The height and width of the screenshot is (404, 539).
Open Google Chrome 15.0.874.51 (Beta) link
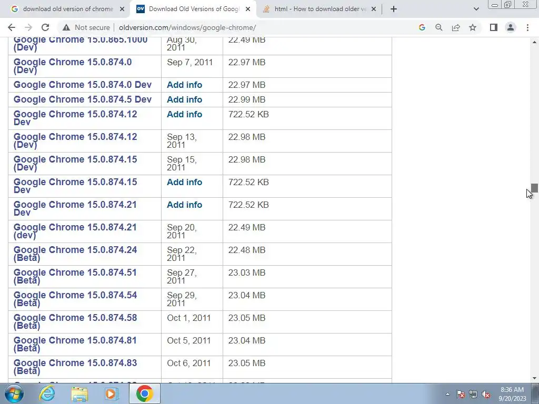coord(75,277)
